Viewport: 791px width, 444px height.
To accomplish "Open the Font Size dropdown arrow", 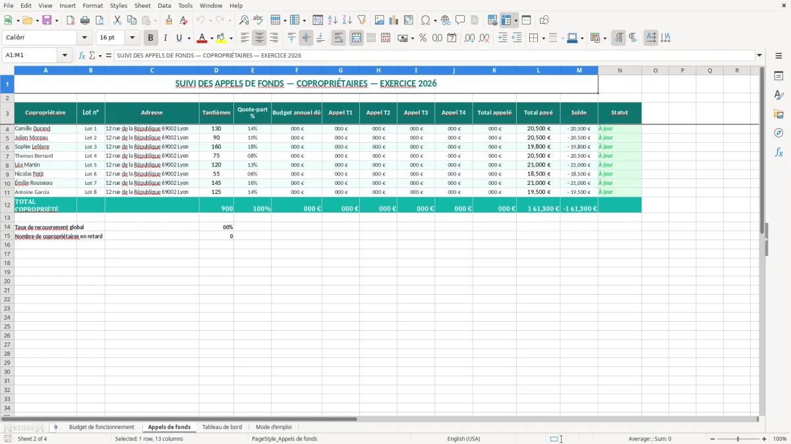I will (132, 38).
